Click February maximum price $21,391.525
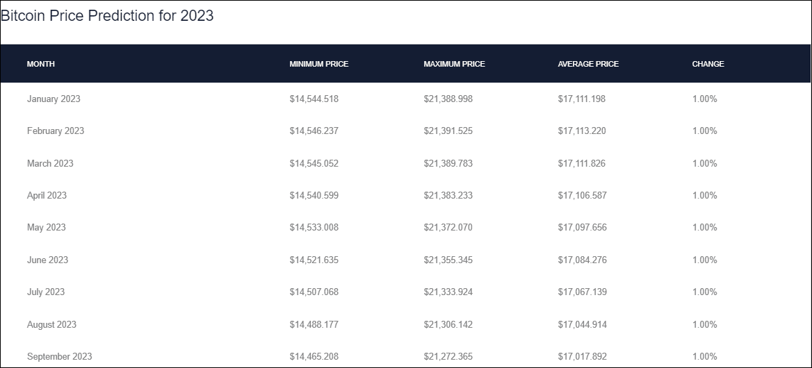Viewport: 812px width, 368px height. coord(448,131)
